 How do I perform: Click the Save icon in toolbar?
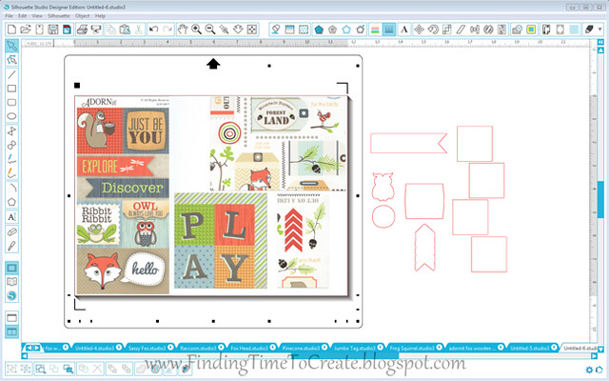click(x=53, y=30)
